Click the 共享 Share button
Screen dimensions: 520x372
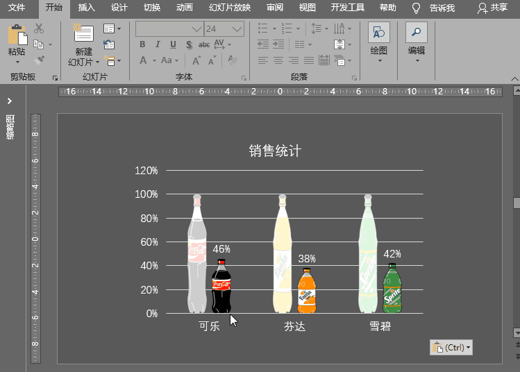[x=493, y=8]
